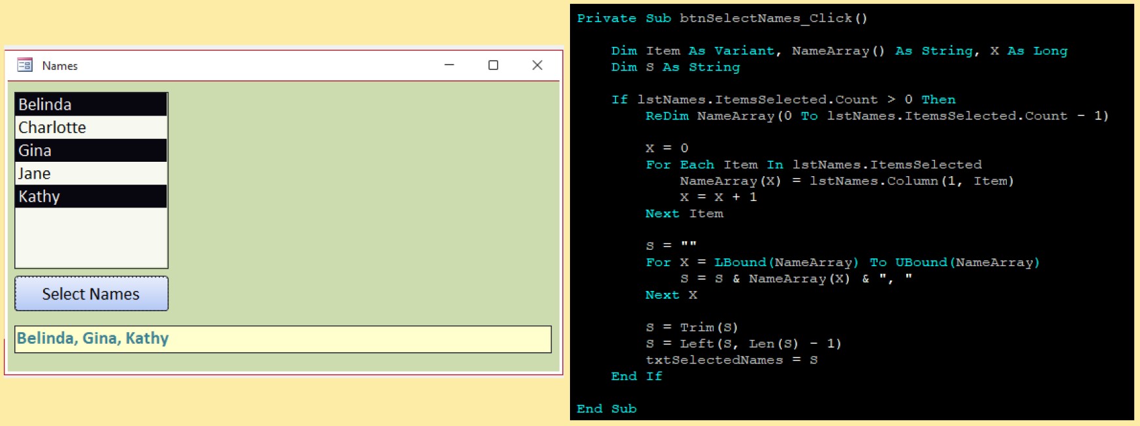Click the End Sub line in code

[x=606, y=409]
